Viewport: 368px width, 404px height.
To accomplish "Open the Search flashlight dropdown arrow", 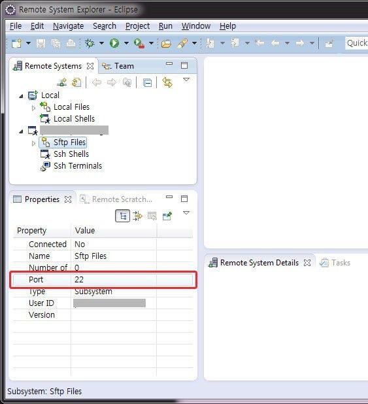I will 195,43.
